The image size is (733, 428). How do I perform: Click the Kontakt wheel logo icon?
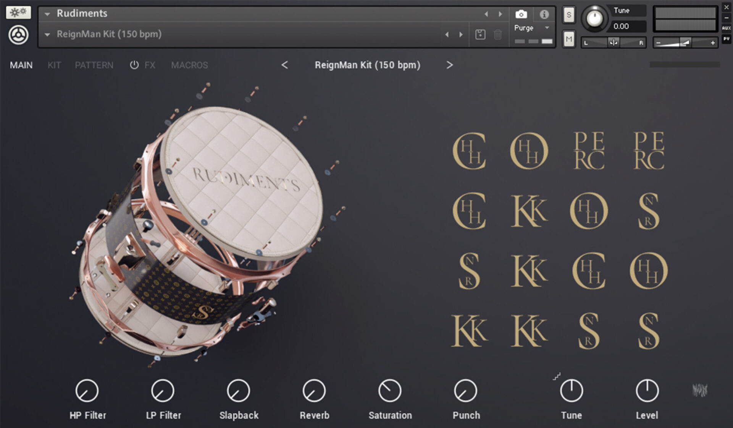tap(18, 35)
